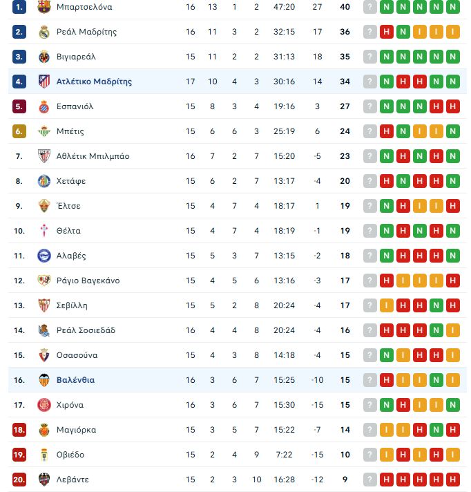Open the Βαλένθια team link
Viewport: 471px width, 492px height.
(75, 380)
